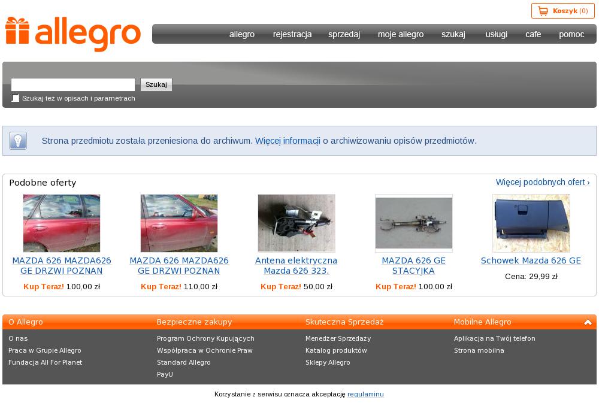The height and width of the screenshot is (406, 599).
Task: Open the allegro menu item
Action: coord(242,34)
